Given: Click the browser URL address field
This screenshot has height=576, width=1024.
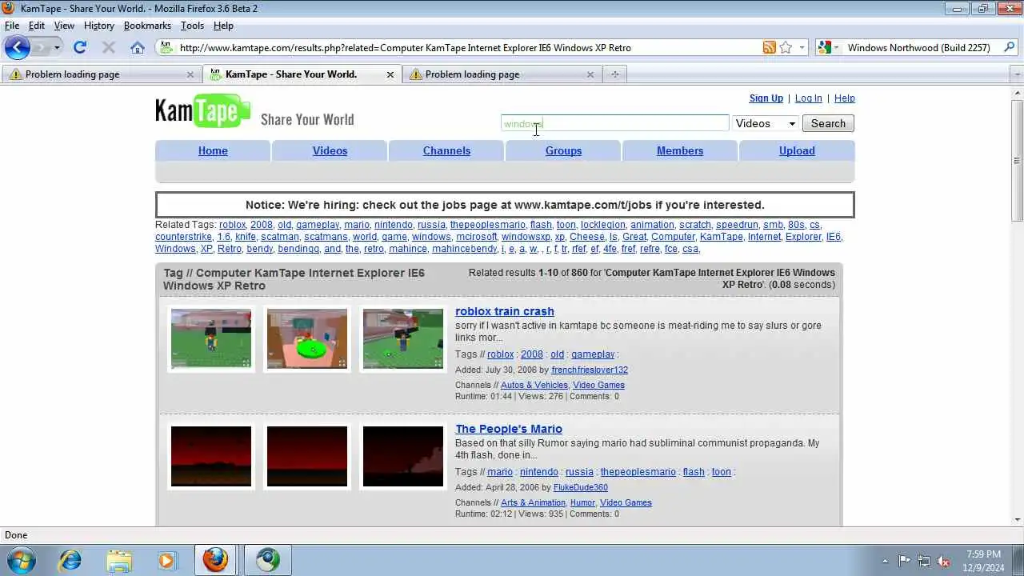Looking at the screenshot, I should pyautogui.click(x=468, y=47).
